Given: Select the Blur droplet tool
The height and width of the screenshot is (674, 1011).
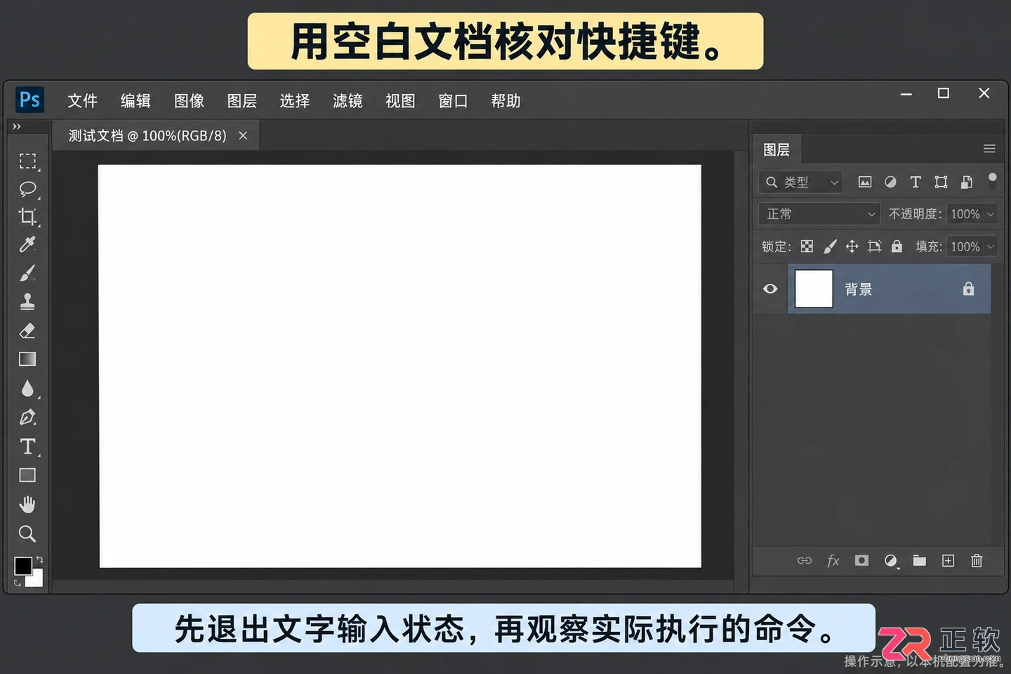Looking at the screenshot, I should click(27, 388).
